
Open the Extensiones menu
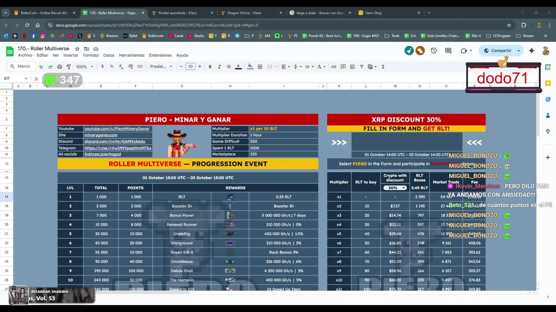pyautogui.click(x=160, y=55)
